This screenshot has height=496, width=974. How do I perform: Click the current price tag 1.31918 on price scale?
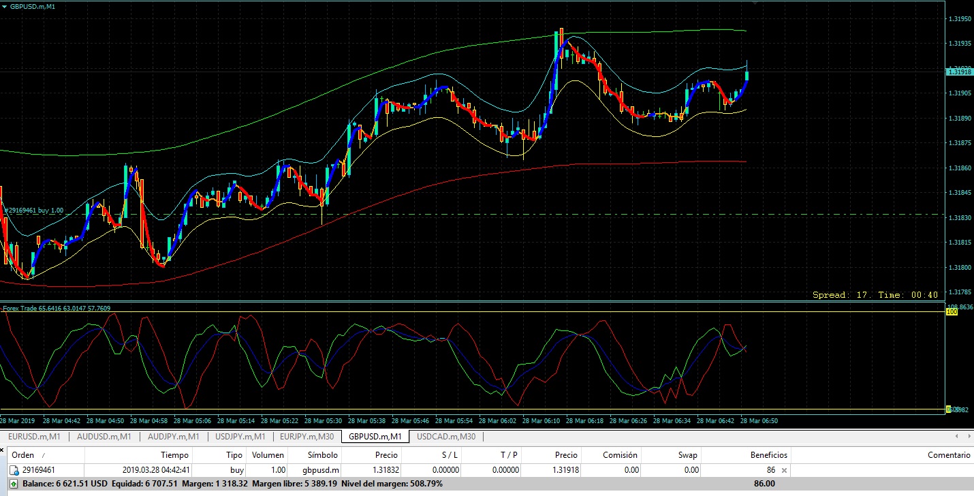[x=959, y=72]
